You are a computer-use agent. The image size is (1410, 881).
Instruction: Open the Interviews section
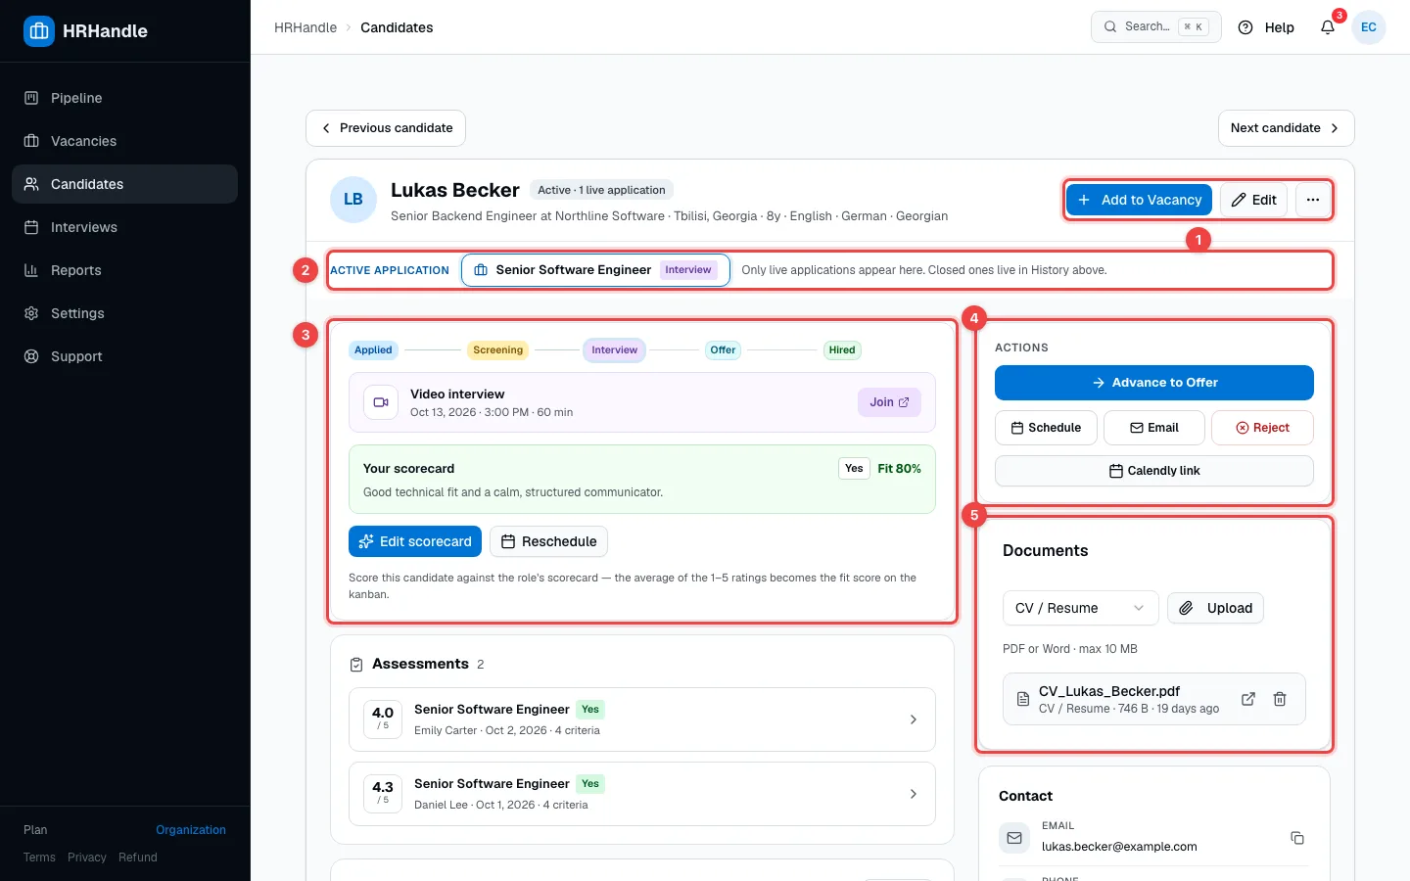[x=124, y=227]
